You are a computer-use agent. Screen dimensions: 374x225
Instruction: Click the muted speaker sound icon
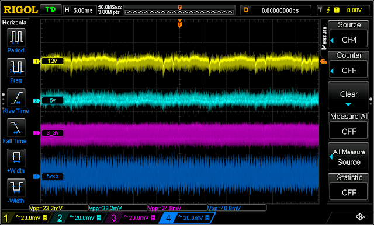pyautogui.click(x=361, y=217)
